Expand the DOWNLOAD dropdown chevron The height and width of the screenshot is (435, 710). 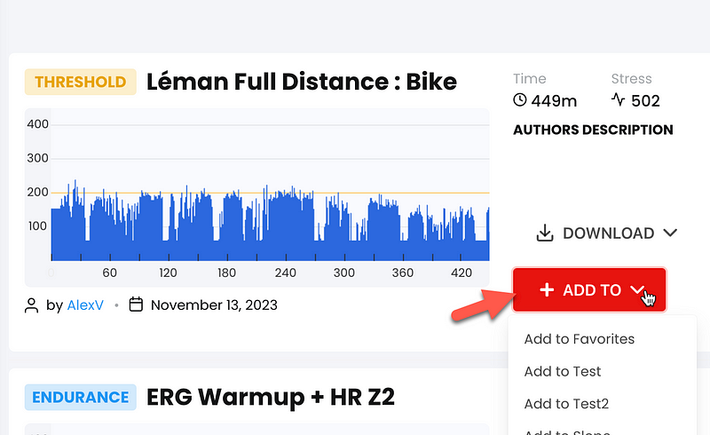click(670, 233)
